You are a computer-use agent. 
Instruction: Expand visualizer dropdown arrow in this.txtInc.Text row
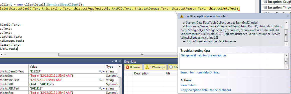click(104, 80)
